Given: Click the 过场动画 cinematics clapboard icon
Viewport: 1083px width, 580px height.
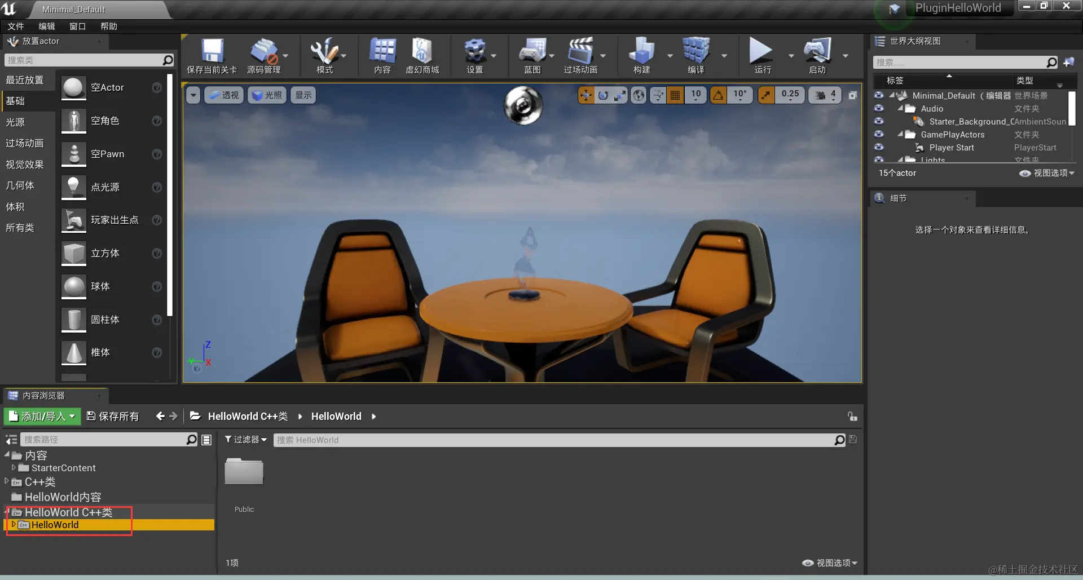Looking at the screenshot, I should click(580, 56).
